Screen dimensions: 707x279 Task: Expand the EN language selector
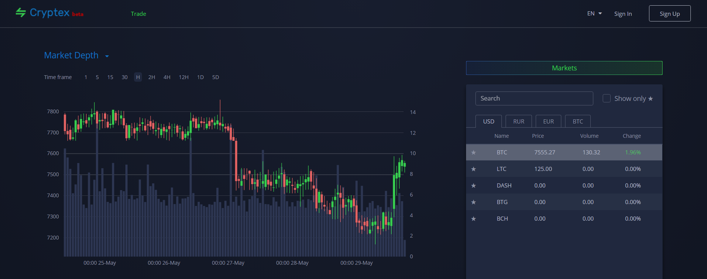pyautogui.click(x=594, y=14)
